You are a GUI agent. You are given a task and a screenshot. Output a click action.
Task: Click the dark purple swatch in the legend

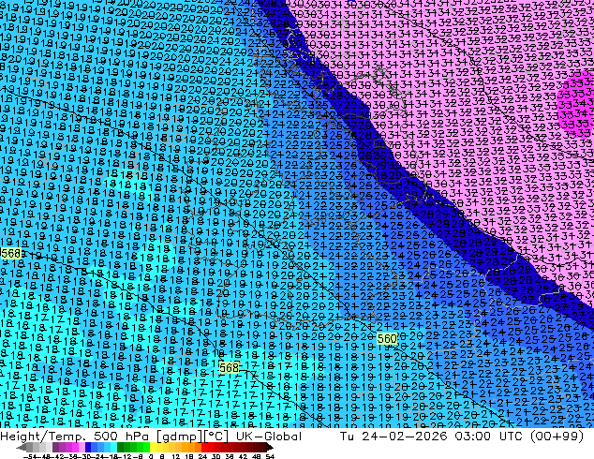coord(55,448)
